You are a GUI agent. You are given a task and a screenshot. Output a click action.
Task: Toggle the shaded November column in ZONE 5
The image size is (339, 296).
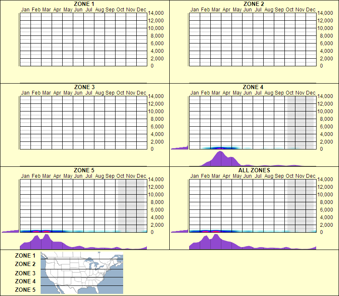click(x=132, y=205)
